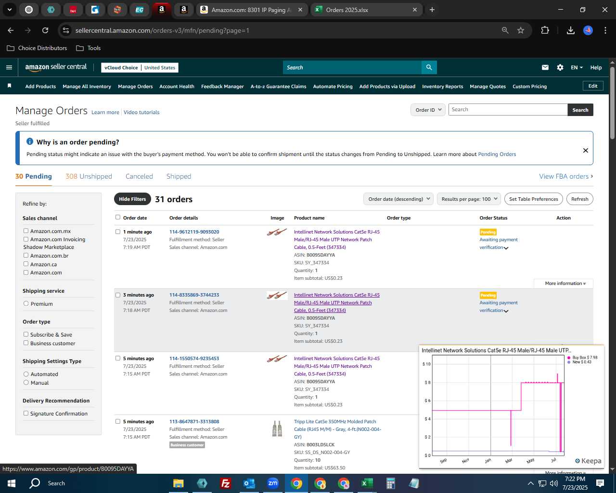Click the bookmark flag icon in the nav bar
The width and height of the screenshot is (616, 493).
point(9,86)
